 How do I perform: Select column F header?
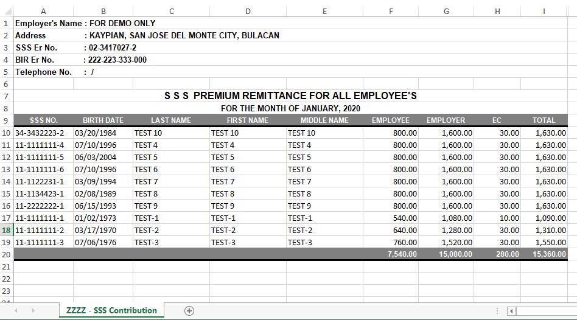click(390, 11)
